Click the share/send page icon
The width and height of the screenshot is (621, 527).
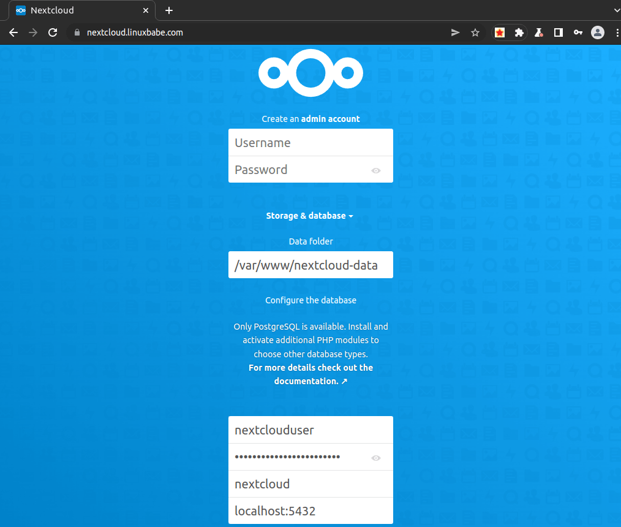(455, 32)
